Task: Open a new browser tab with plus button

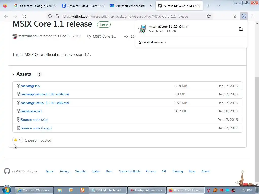Action: (x=208, y=6)
